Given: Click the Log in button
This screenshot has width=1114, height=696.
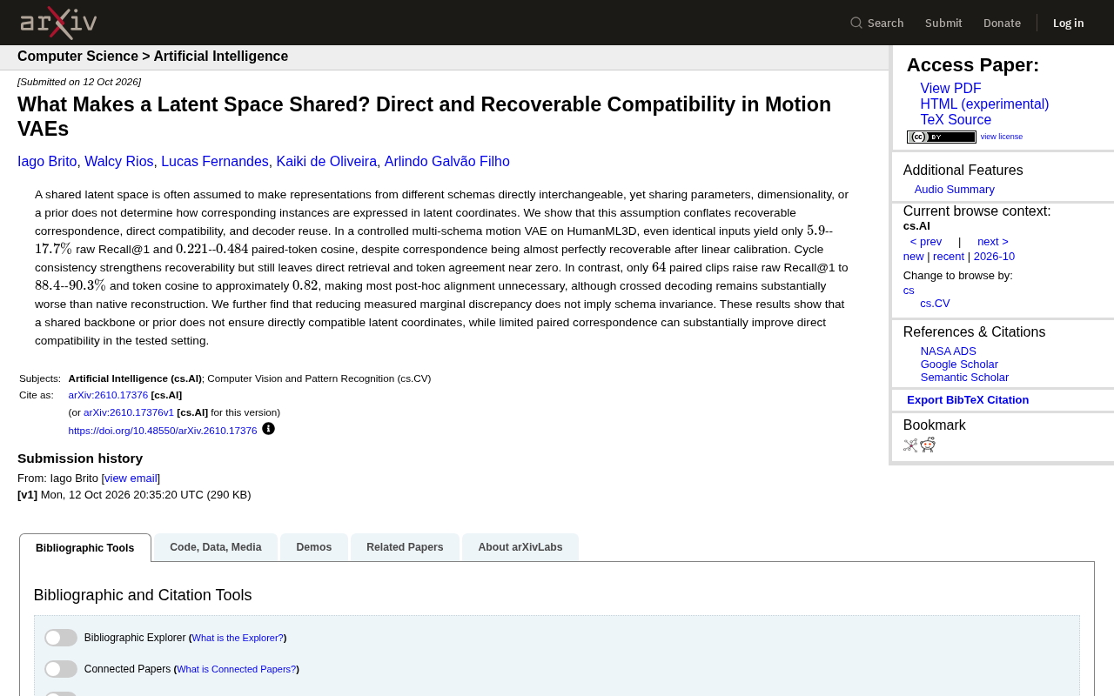Looking at the screenshot, I should tap(1069, 23).
